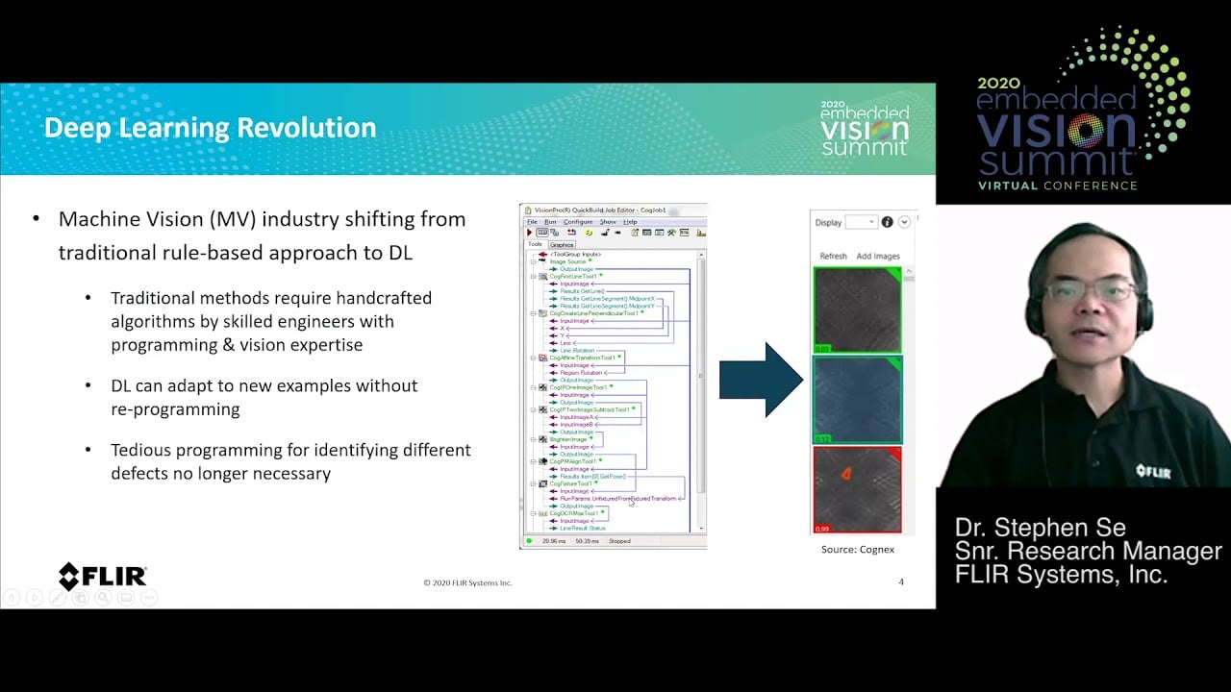Viewport: 1231px width, 692px height.
Task: Select the red defect thumbnail scored 0.99
Action: click(x=857, y=488)
